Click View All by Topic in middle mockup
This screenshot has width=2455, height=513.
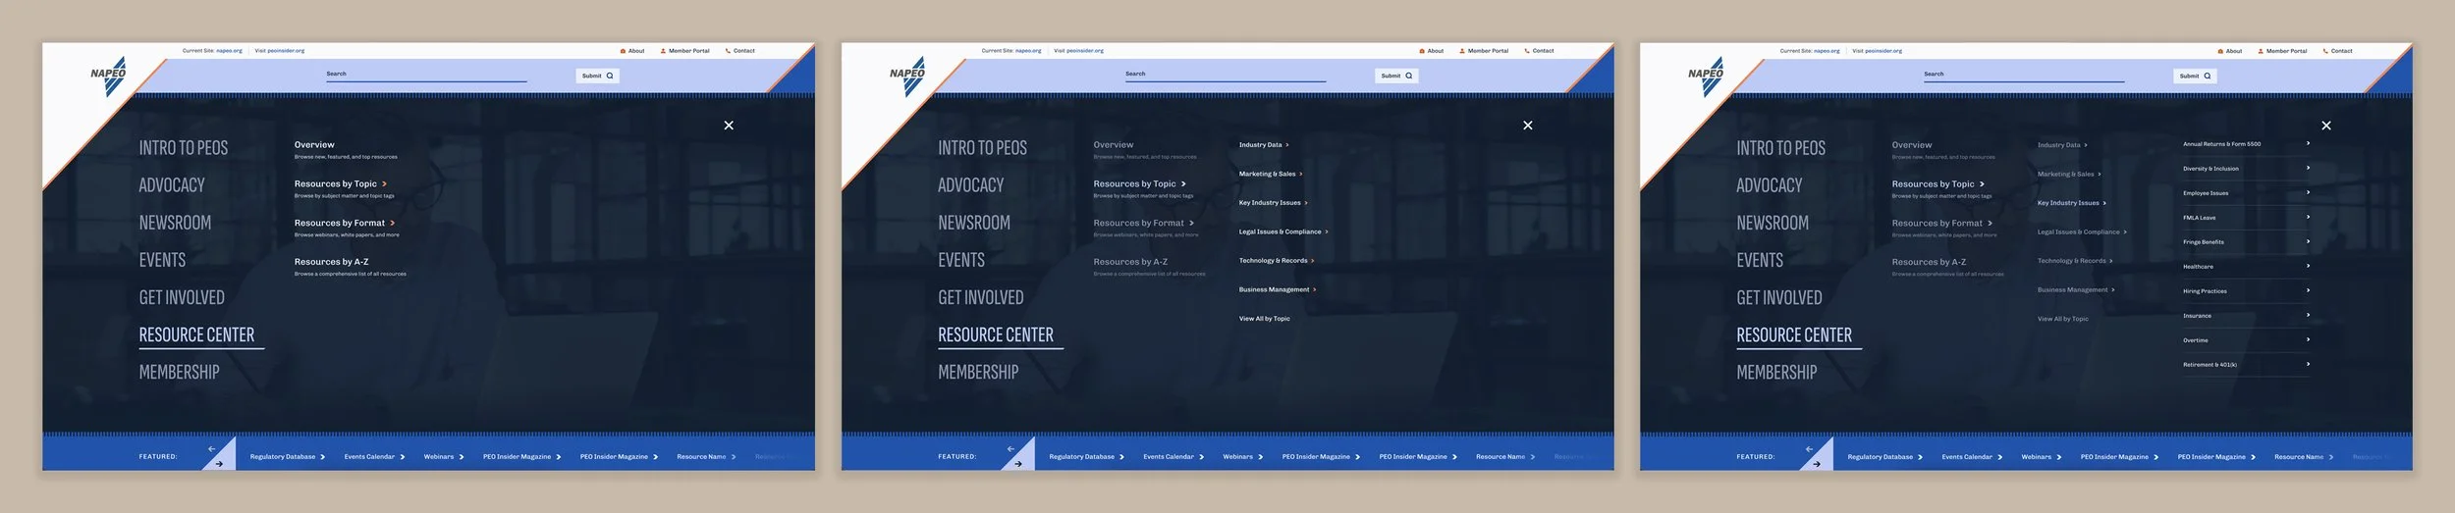click(1265, 319)
